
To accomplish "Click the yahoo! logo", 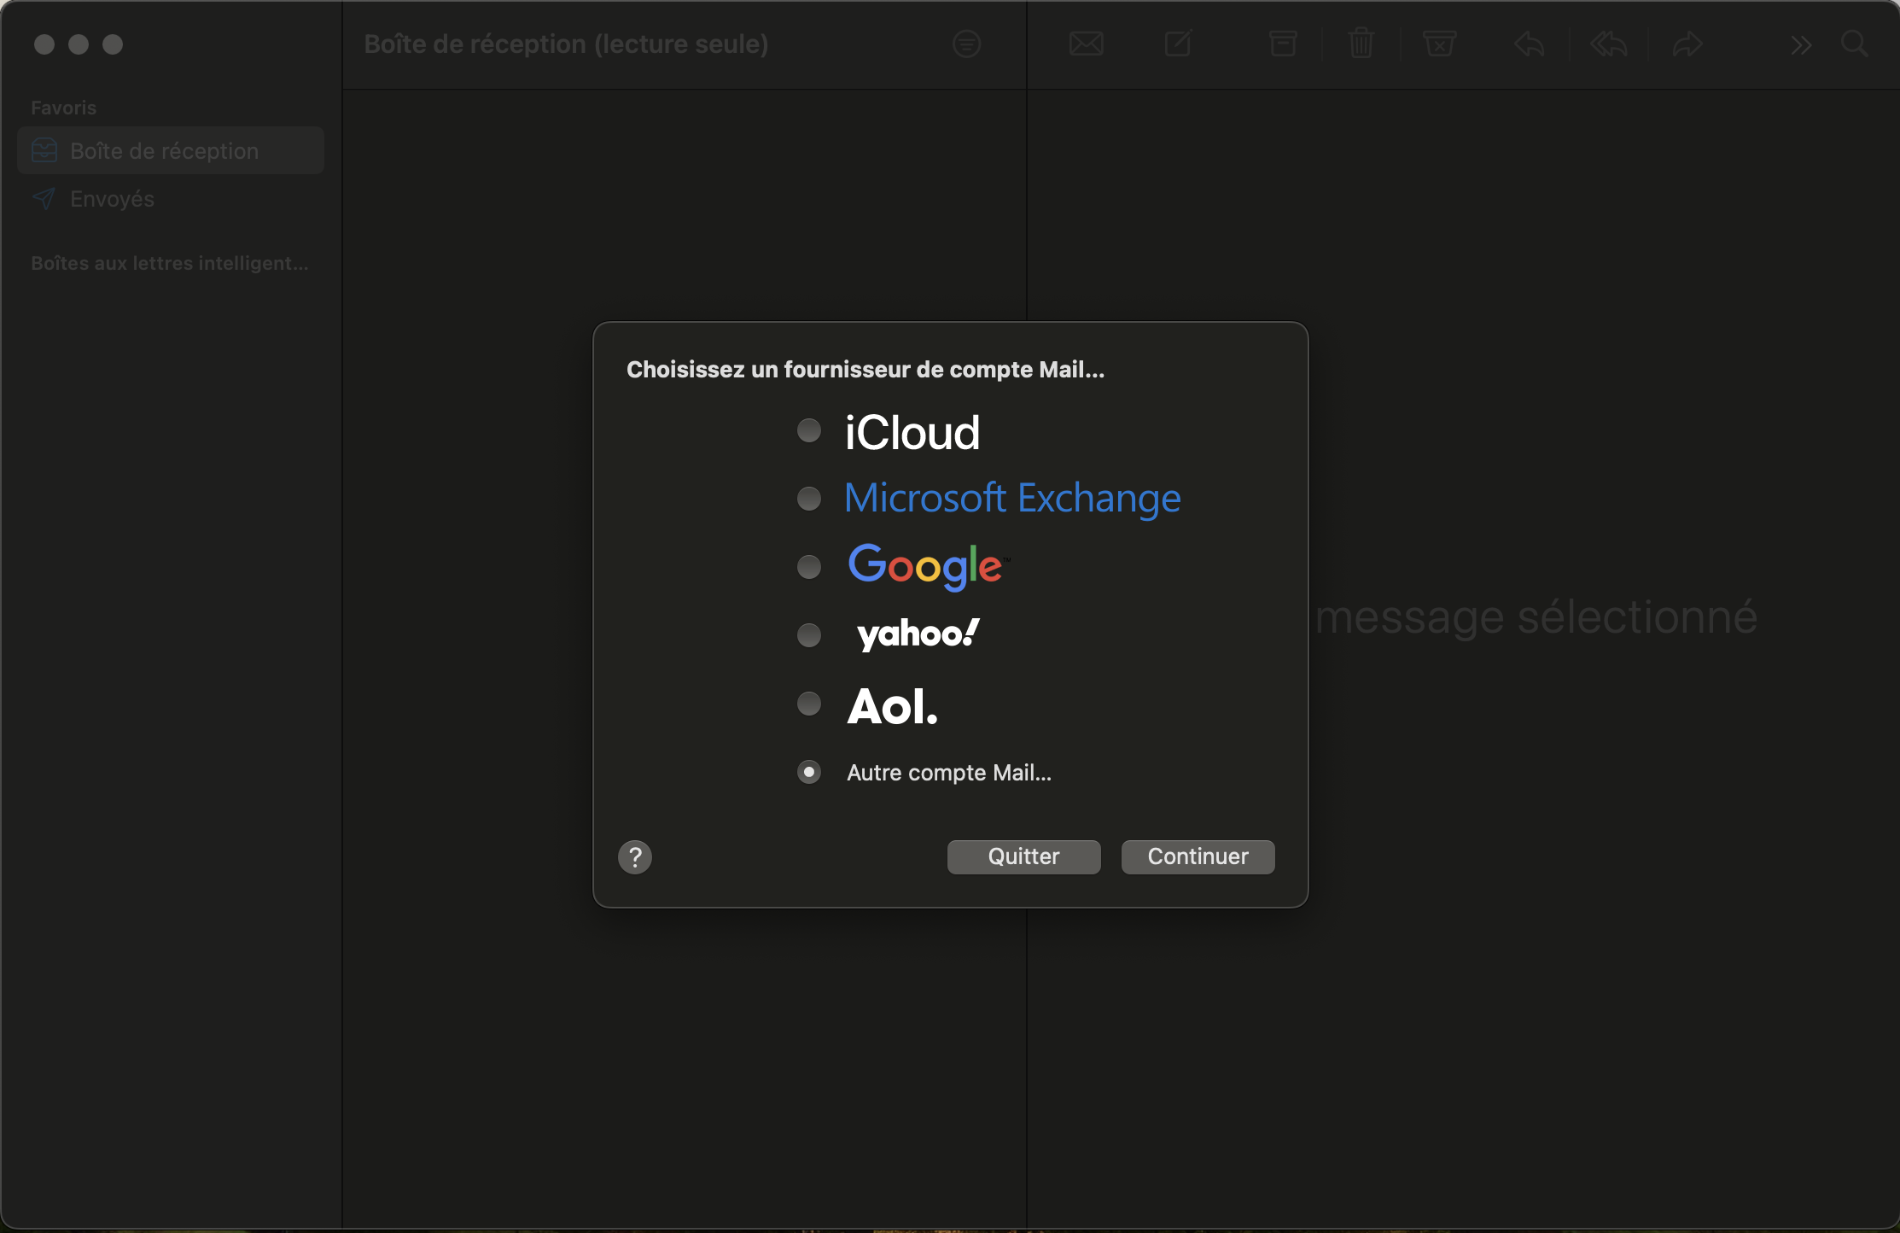I will pyautogui.click(x=918, y=634).
